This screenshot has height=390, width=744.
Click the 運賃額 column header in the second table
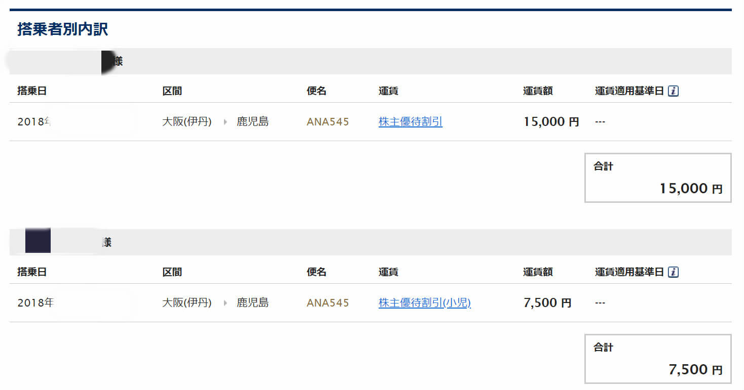tap(537, 272)
